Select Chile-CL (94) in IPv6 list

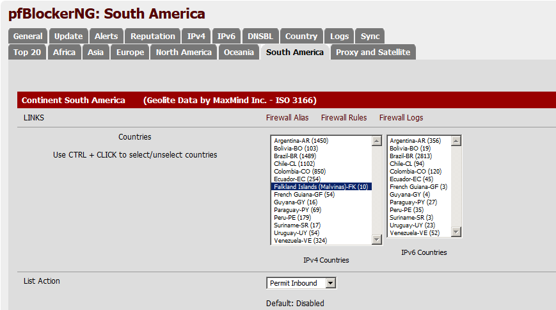tap(419, 164)
